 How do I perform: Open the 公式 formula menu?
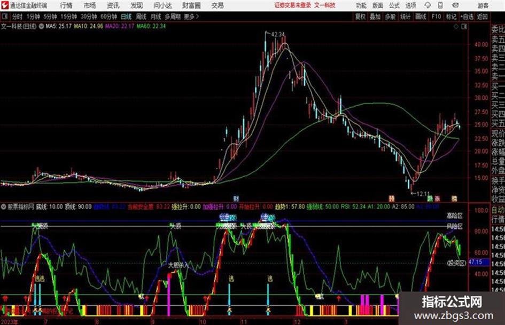394,5
